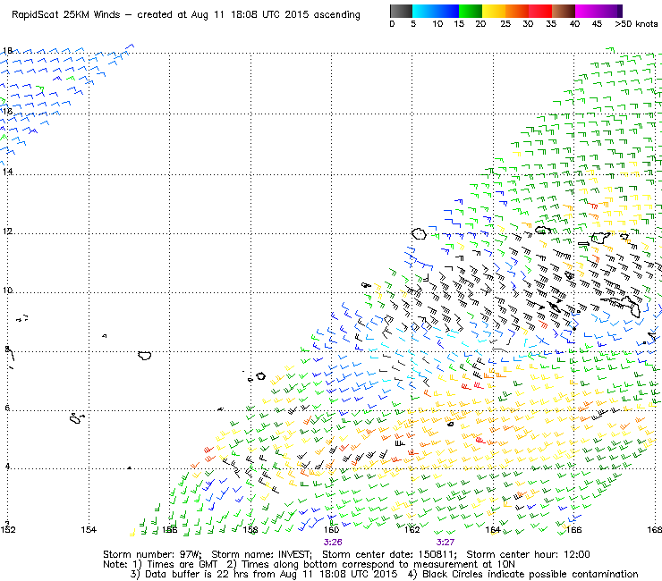The image size is (662, 581).
Task: Click the '166' longitude axis label
Action: [x=573, y=529]
